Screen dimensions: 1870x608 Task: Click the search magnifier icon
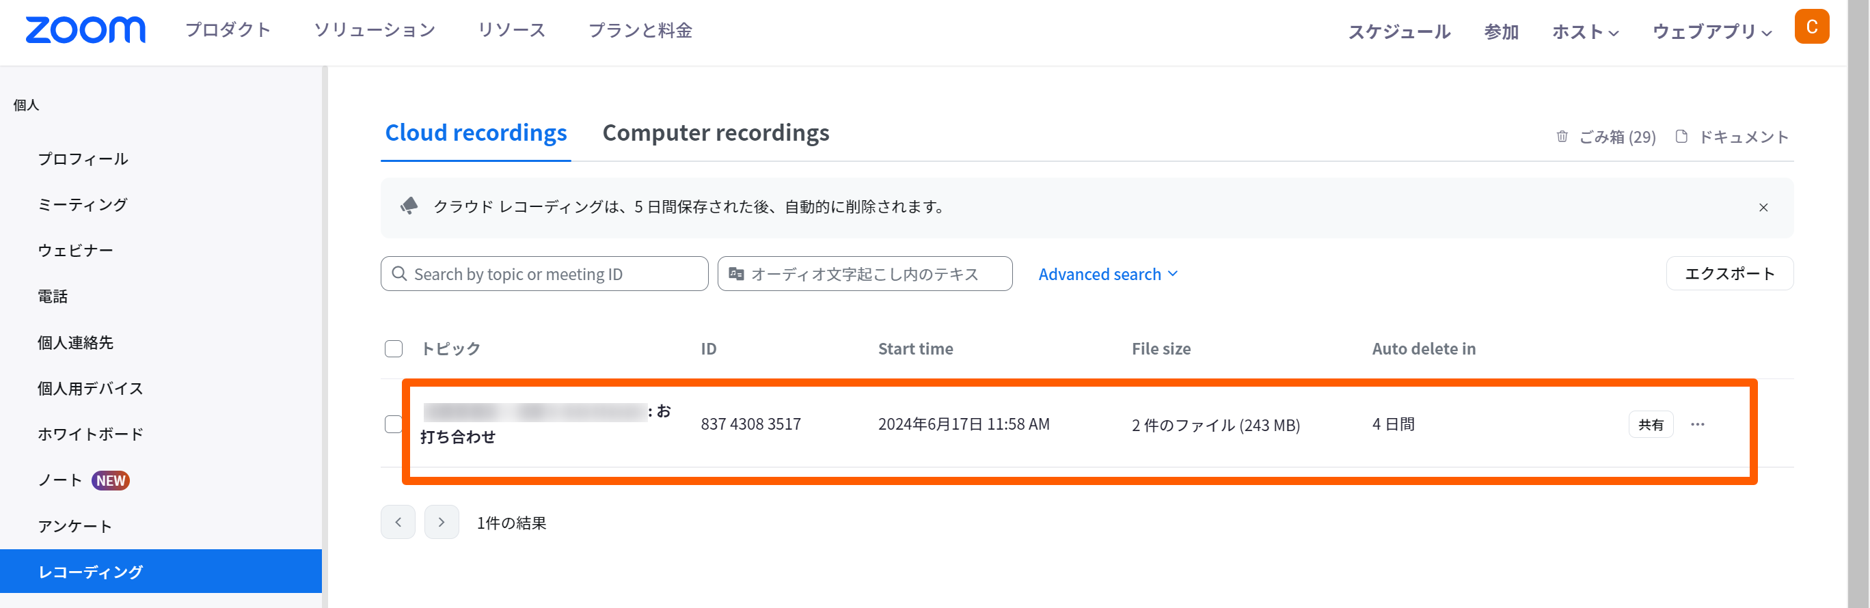point(399,273)
